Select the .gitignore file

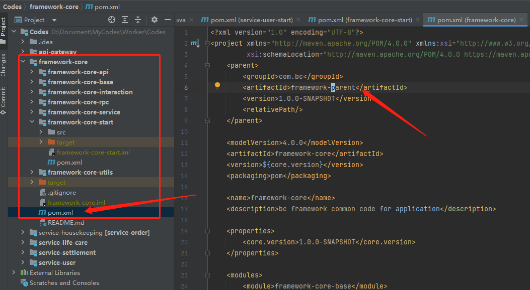pos(62,192)
